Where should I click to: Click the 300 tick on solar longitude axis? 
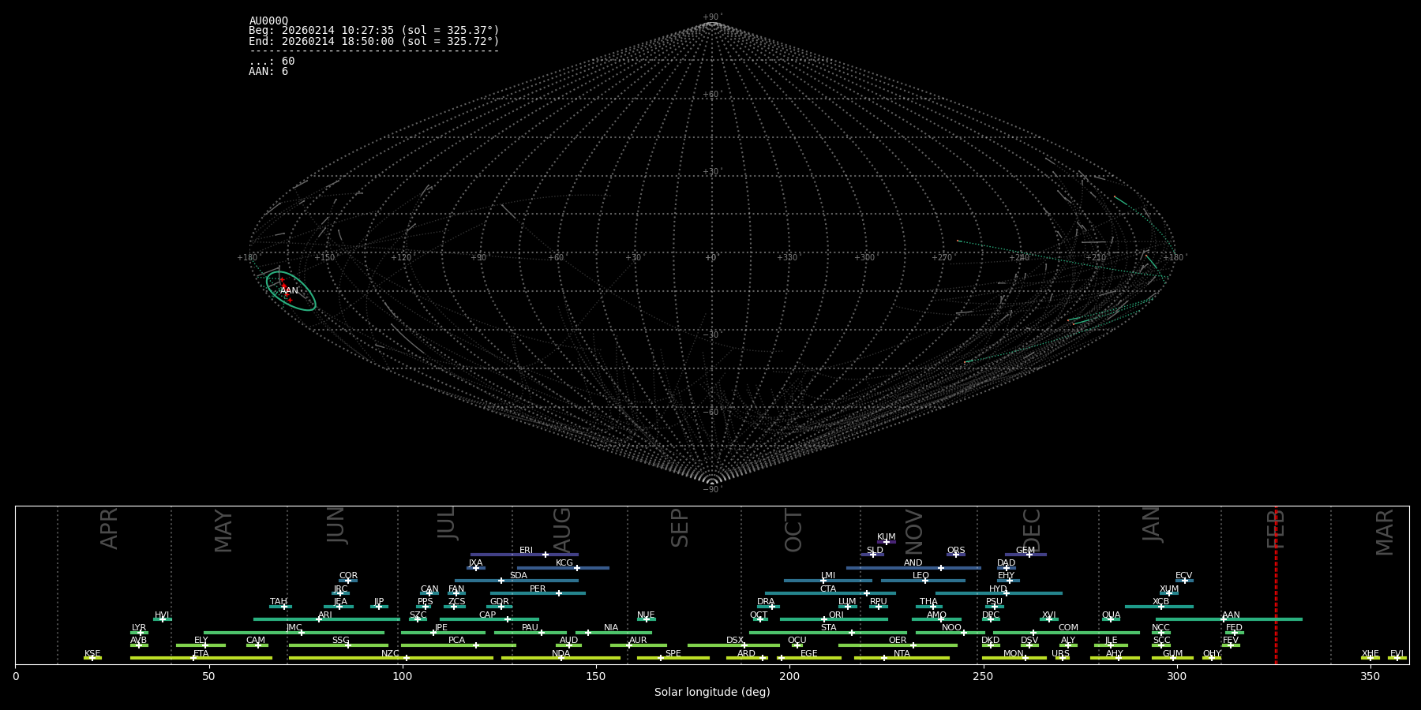(1176, 676)
